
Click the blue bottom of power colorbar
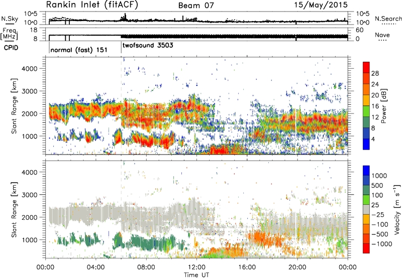pos(366,144)
